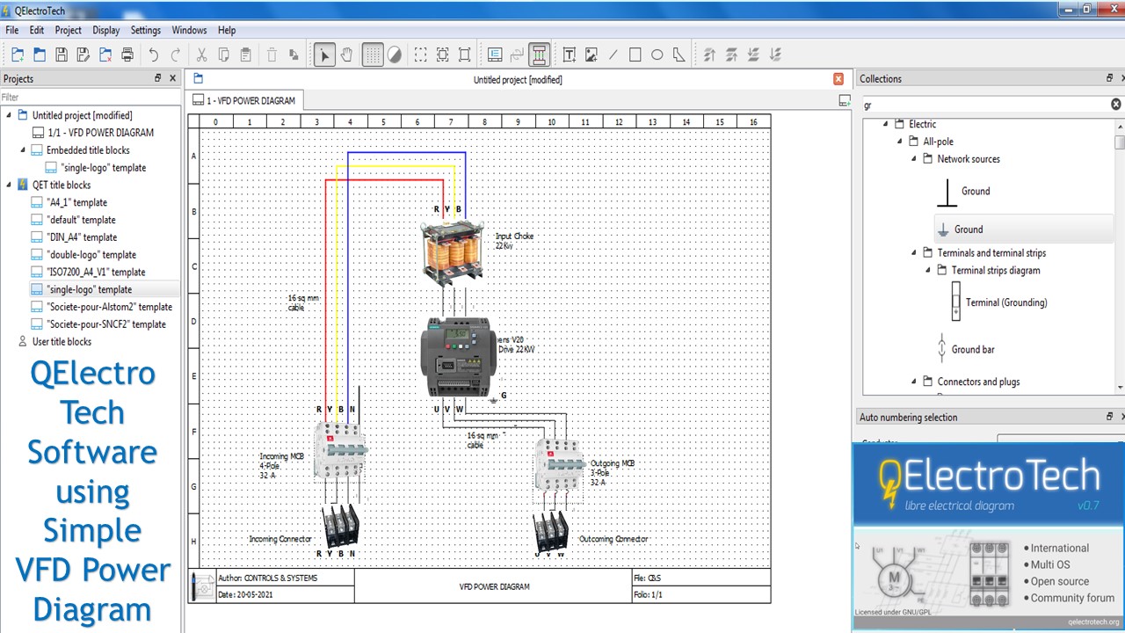The image size is (1125, 633).
Task: Toggle automatic conductor creation
Action: point(540,55)
